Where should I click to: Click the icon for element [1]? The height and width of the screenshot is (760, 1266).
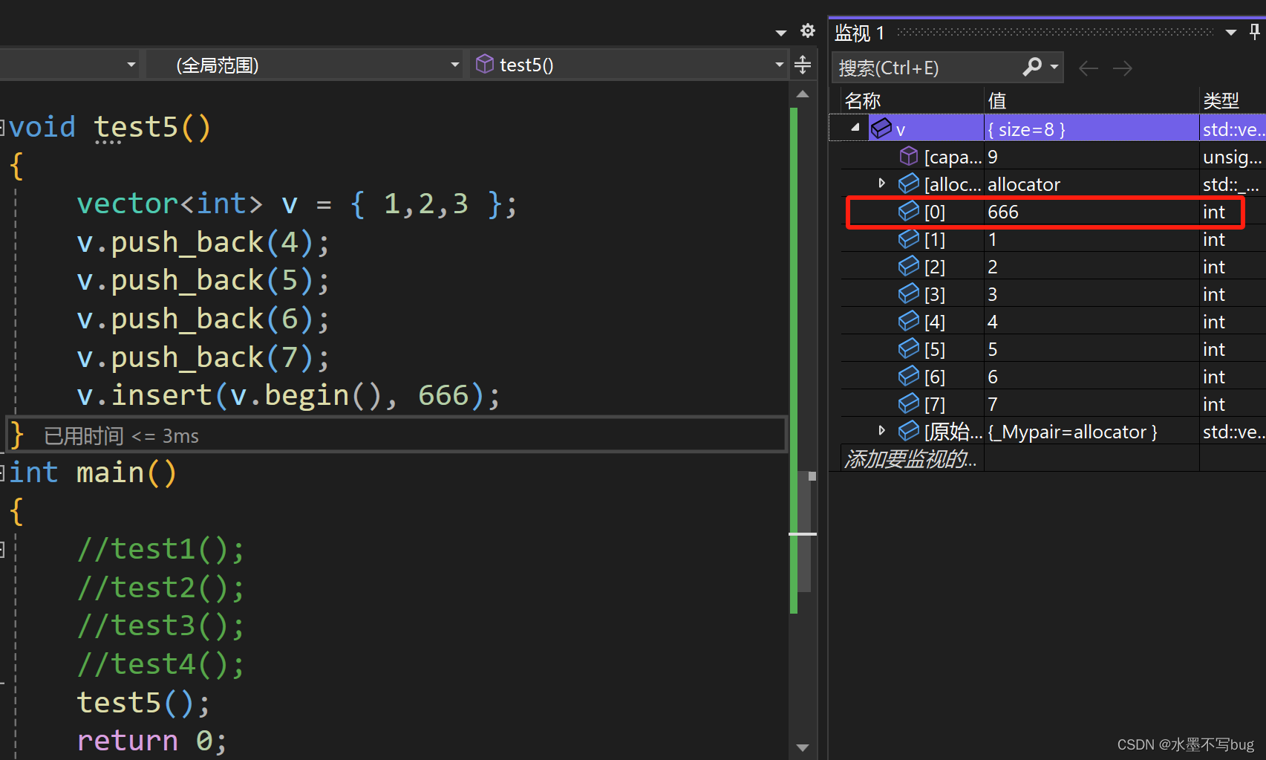(x=909, y=238)
